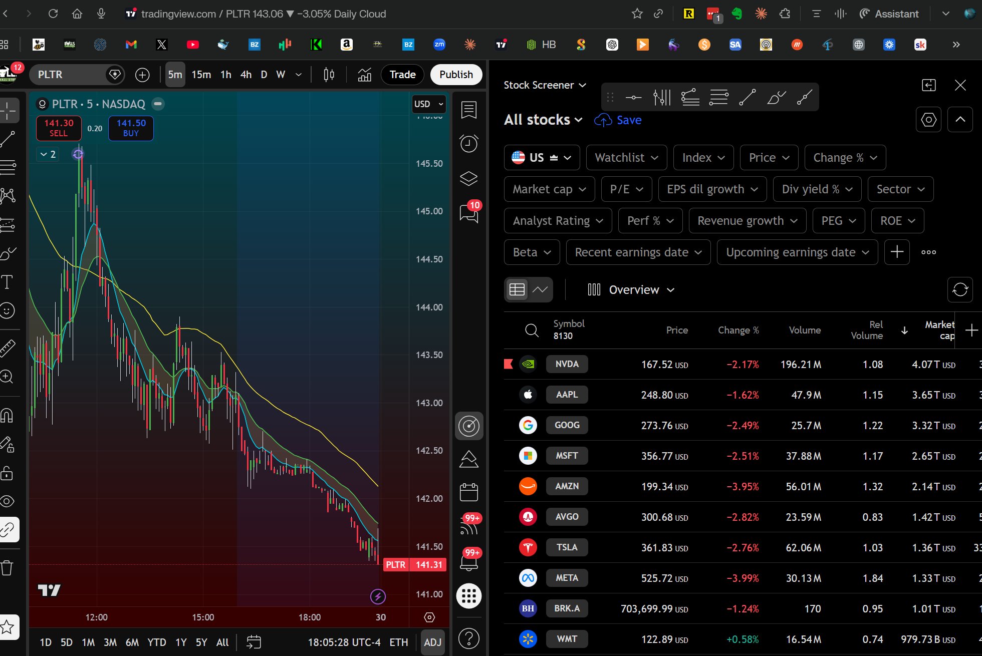Click the Publish button
Image resolution: width=982 pixels, height=656 pixels.
456,74
